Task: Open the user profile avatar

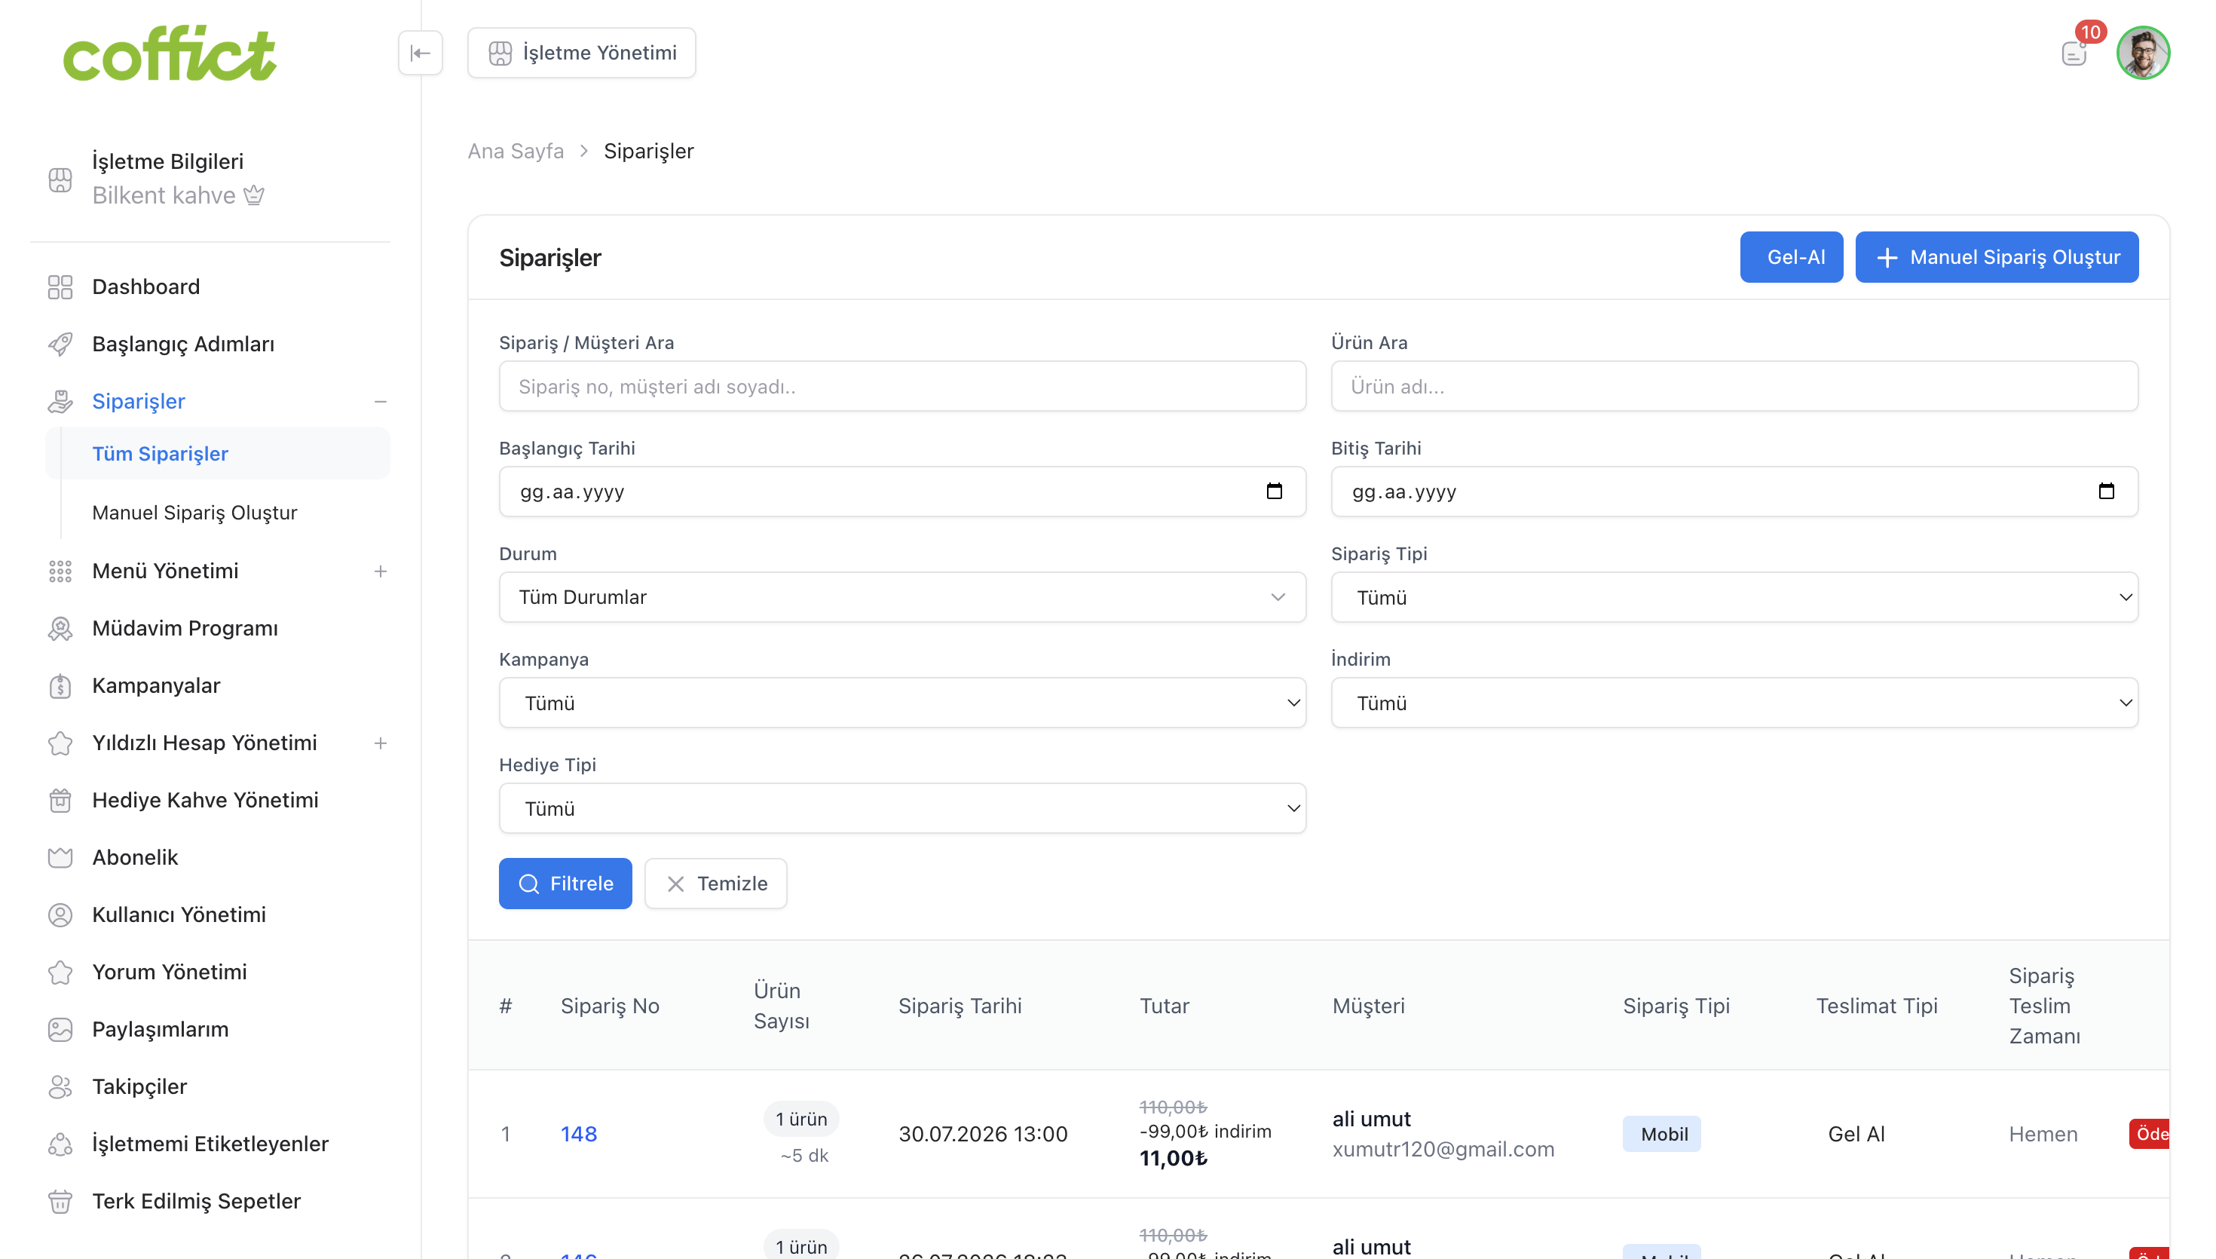Action: (2143, 53)
